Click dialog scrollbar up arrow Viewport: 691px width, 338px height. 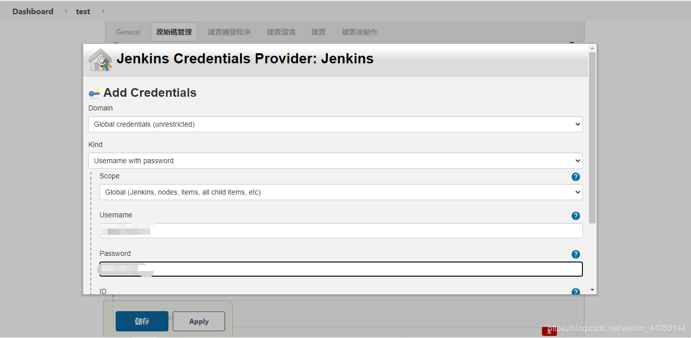592,48
